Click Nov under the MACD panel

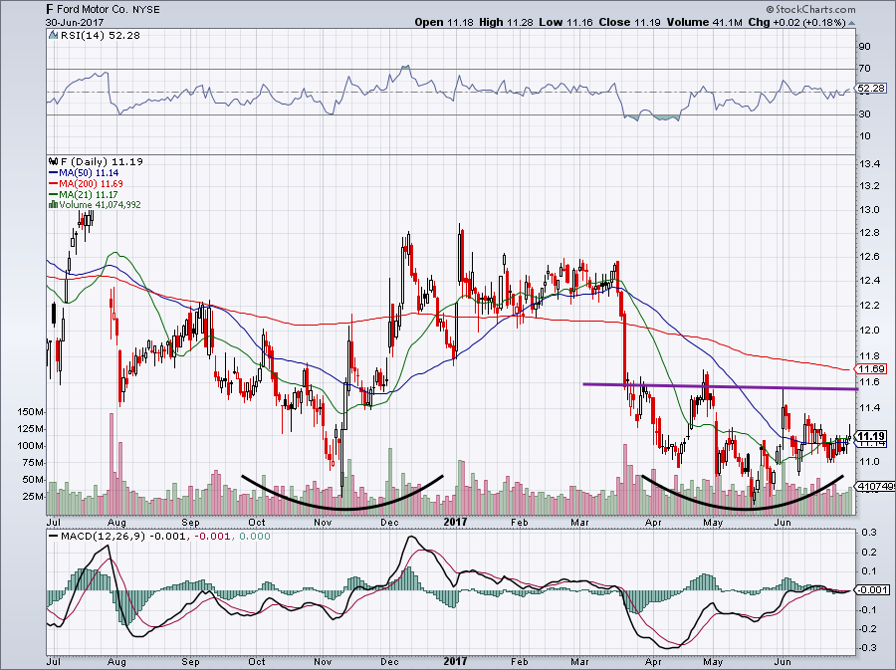click(x=323, y=661)
